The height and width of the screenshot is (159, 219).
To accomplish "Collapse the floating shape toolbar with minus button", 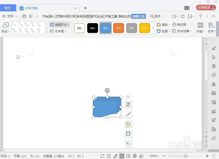I will pos(128,96).
